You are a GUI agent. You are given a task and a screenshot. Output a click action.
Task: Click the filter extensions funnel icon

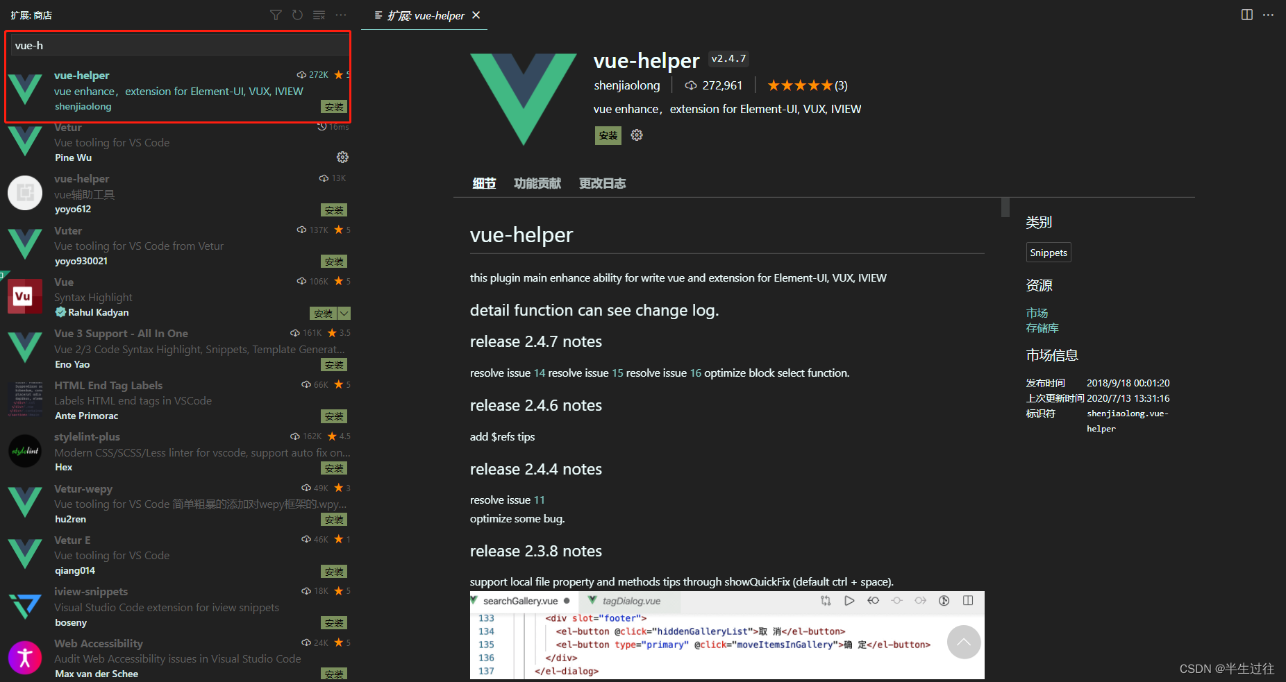pos(276,15)
